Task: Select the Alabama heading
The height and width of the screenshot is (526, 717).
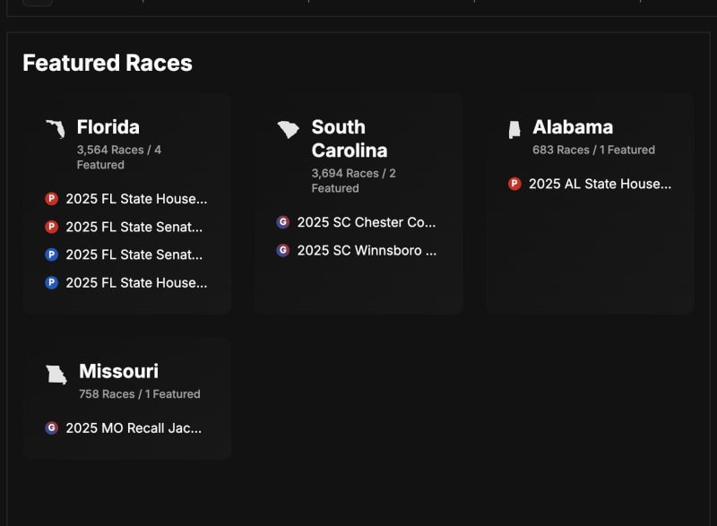Action: point(573,127)
